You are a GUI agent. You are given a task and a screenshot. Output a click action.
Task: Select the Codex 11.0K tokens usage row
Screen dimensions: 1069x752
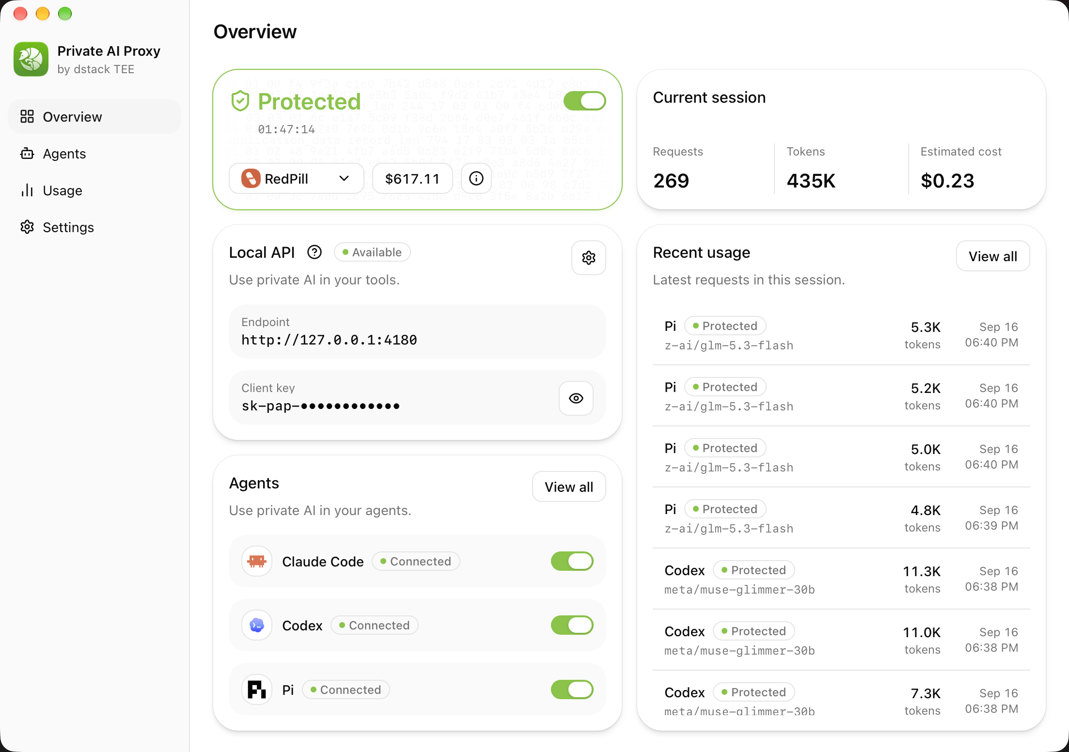[841, 640]
